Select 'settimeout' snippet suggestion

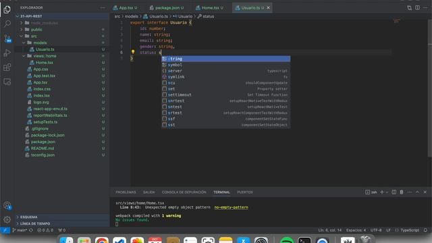(x=225, y=94)
